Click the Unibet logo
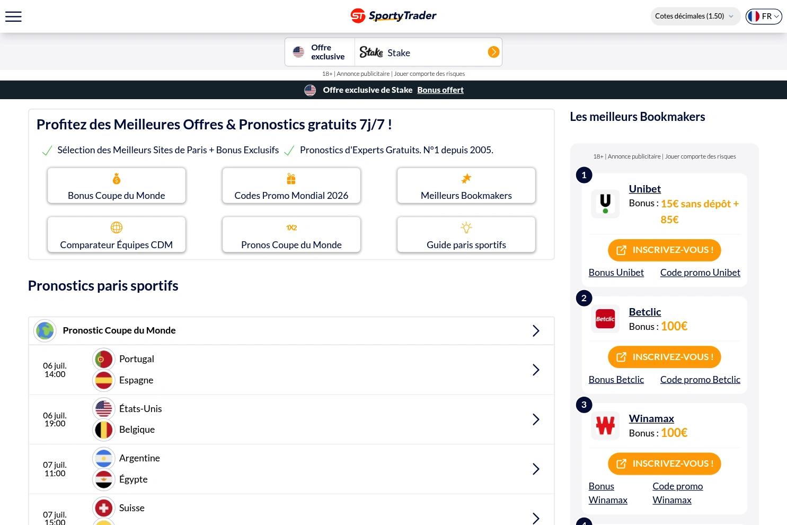Image resolution: width=787 pixels, height=525 pixels. coord(605,203)
